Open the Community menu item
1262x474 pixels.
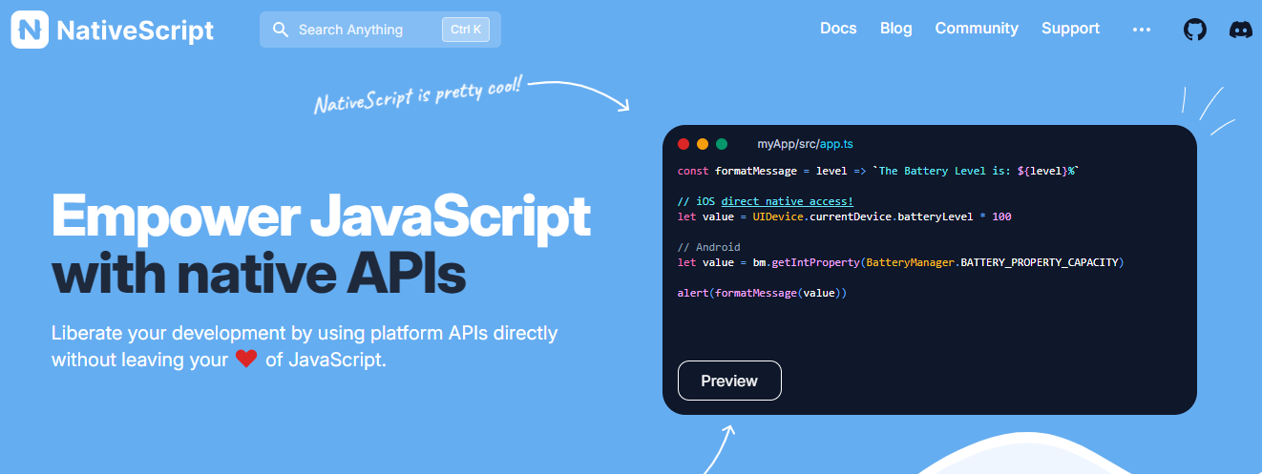click(977, 29)
